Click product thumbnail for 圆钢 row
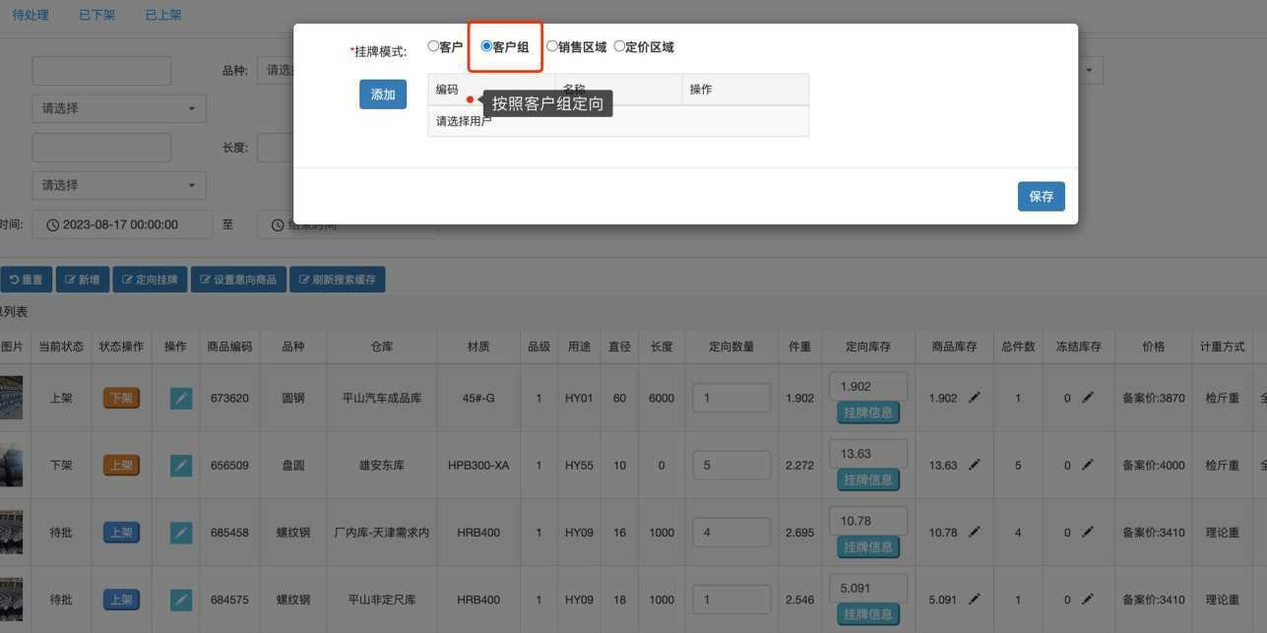Image resolution: width=1267 pixels, height=633 pixels. click(x=11, y=398)
